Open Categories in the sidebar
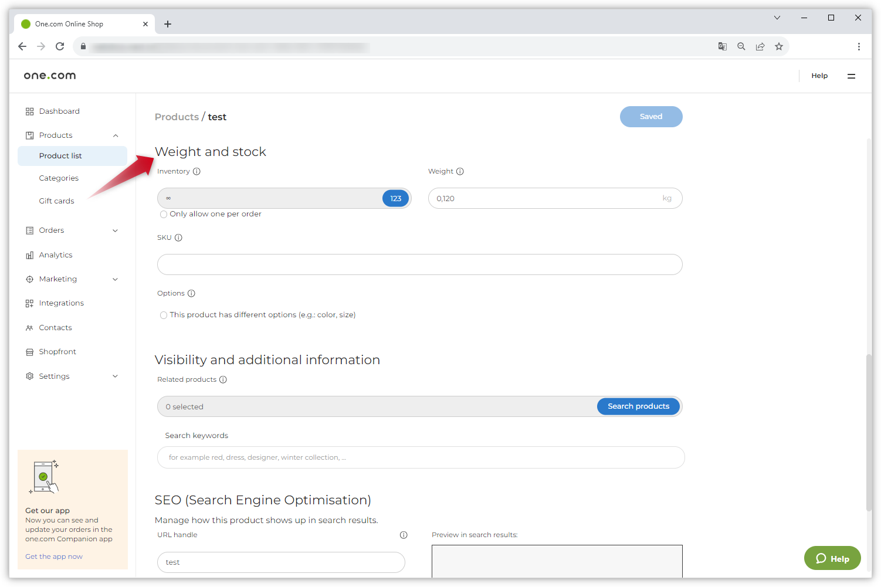881x587 pixels. pos(59,178)
